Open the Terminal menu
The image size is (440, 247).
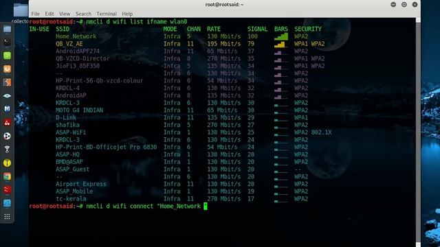[x=107, y=14]
